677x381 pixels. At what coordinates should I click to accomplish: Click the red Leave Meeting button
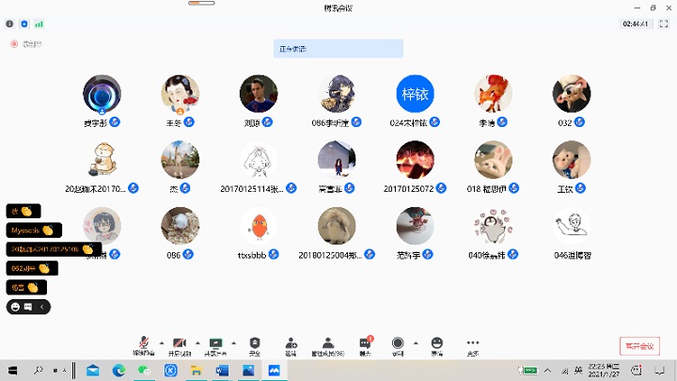point(639,345)
